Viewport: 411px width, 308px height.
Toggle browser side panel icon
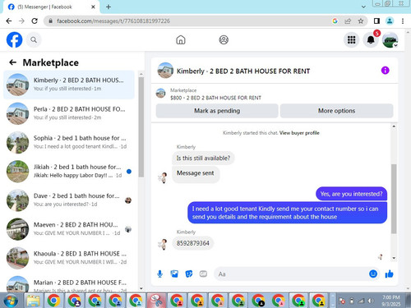click(376, 21)
